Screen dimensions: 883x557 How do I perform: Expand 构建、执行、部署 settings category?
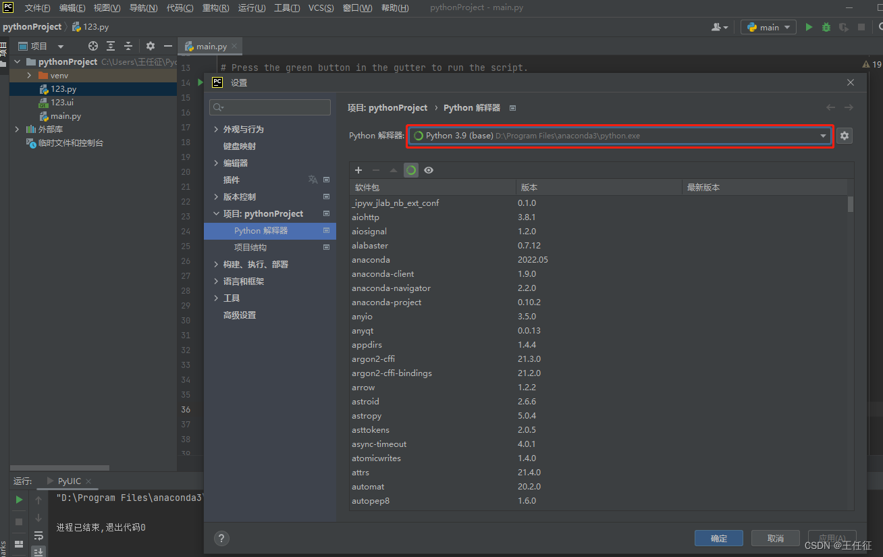[x=216, y=264]
